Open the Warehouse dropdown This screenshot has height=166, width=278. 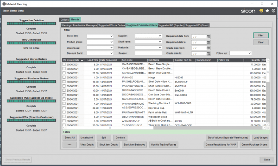coord(111,47)
